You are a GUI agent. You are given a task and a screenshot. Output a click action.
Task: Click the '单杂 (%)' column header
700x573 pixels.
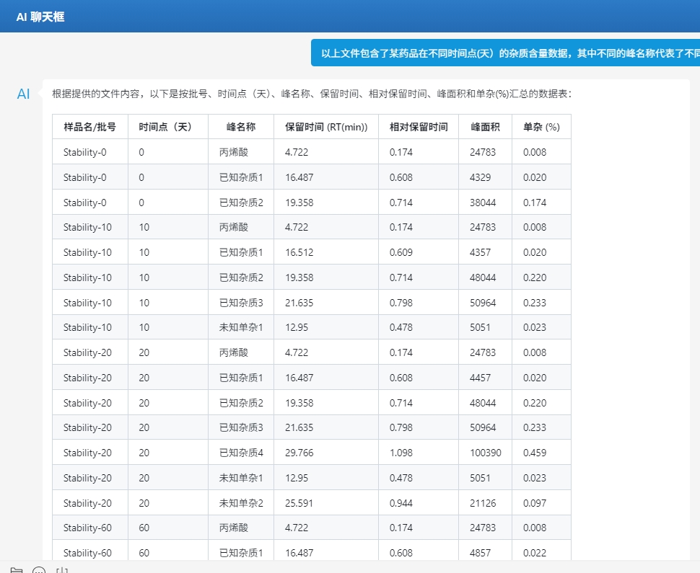pos(541,127)
